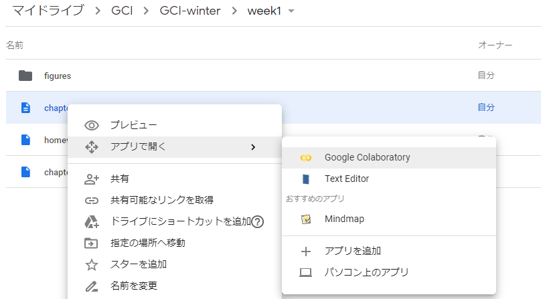Select パソコン上のアプリ in submenu
Viewport: 541px width, 299px height.
click(x=389, y=272)
